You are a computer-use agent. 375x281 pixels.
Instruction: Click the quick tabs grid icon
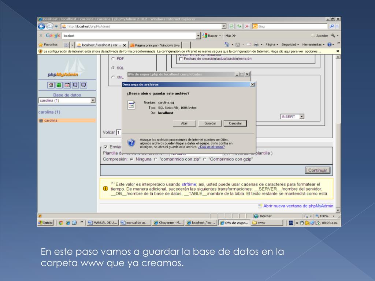[x=66, y=45]
